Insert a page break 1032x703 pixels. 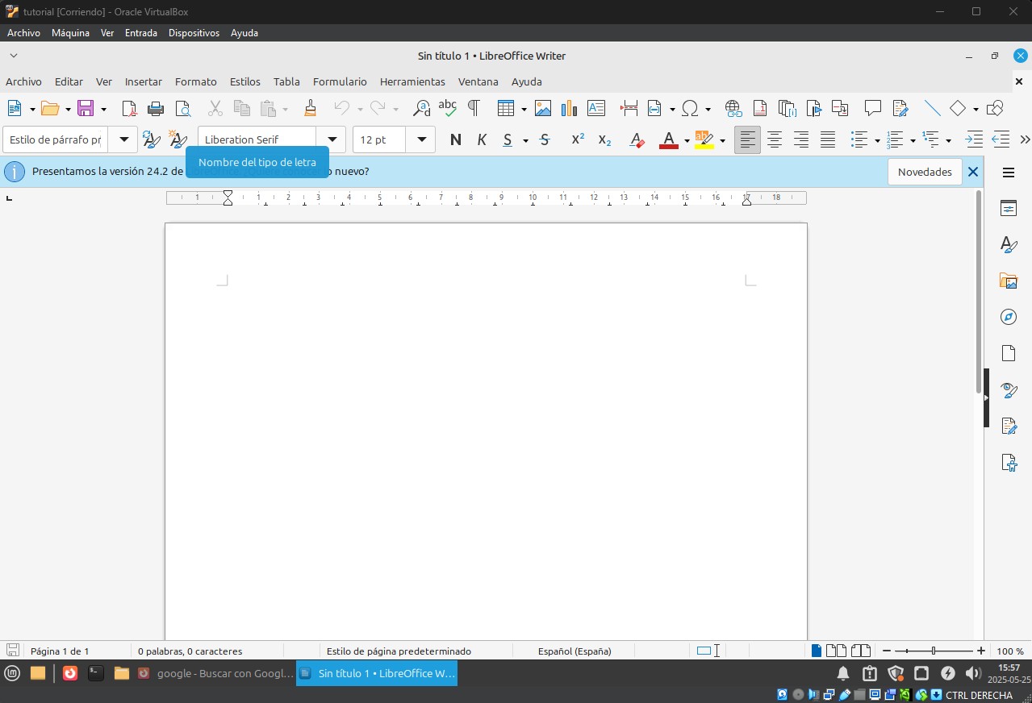629,108
